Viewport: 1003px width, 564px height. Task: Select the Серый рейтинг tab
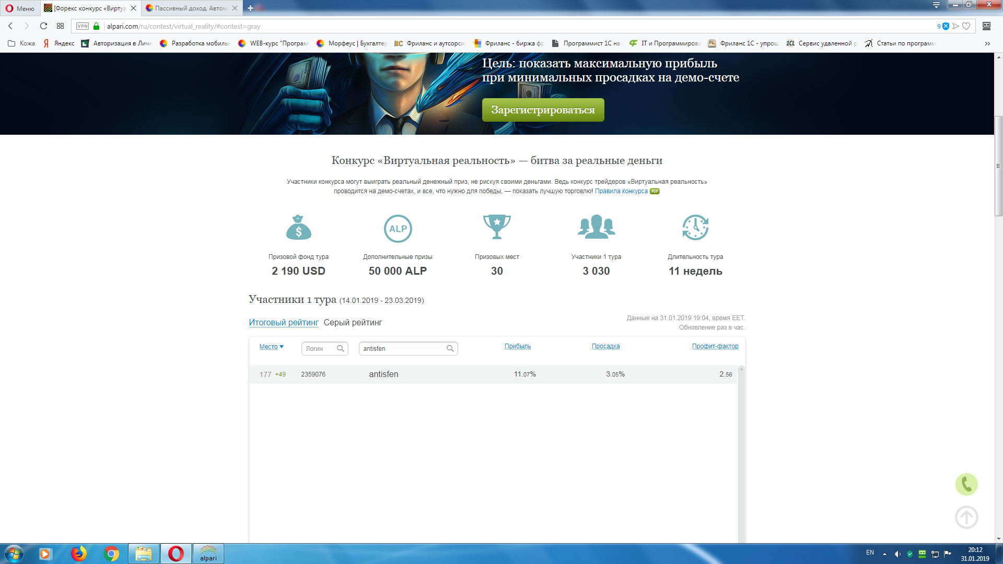tap(353, 323)
